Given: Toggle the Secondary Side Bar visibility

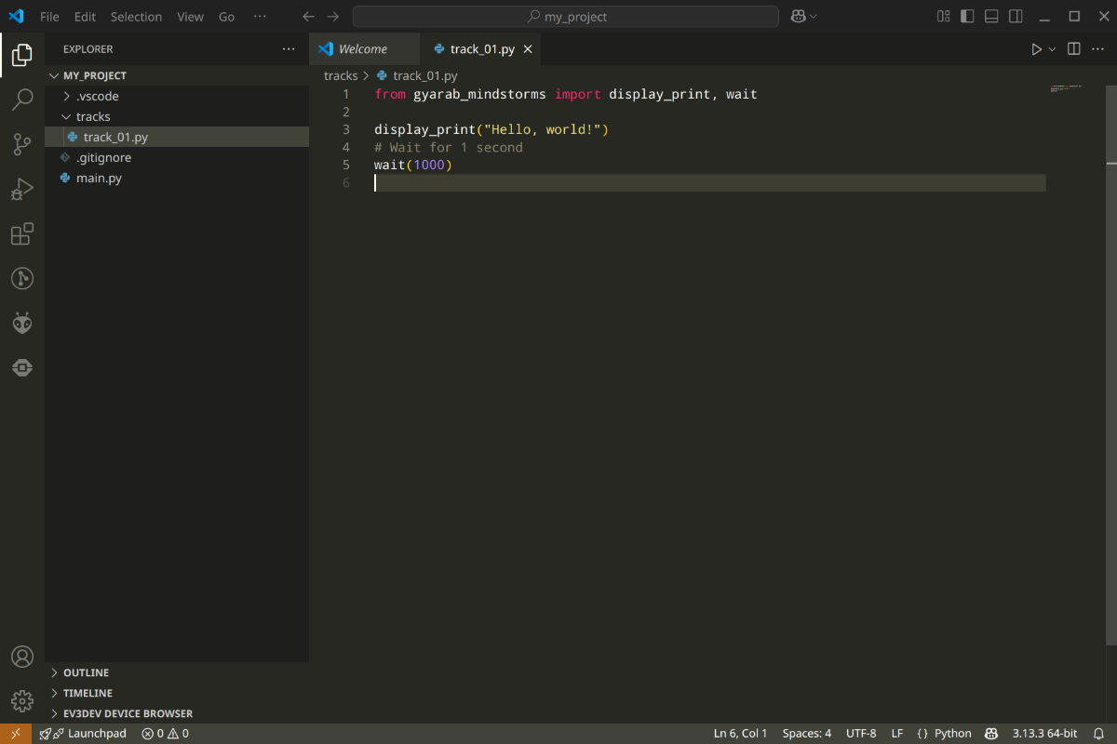Looking at the screenshot, I should coord(1016,17).
